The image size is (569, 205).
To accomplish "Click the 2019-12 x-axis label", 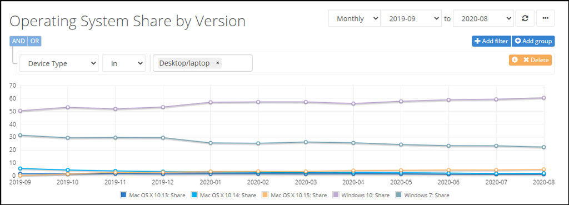I will (163, 182).
